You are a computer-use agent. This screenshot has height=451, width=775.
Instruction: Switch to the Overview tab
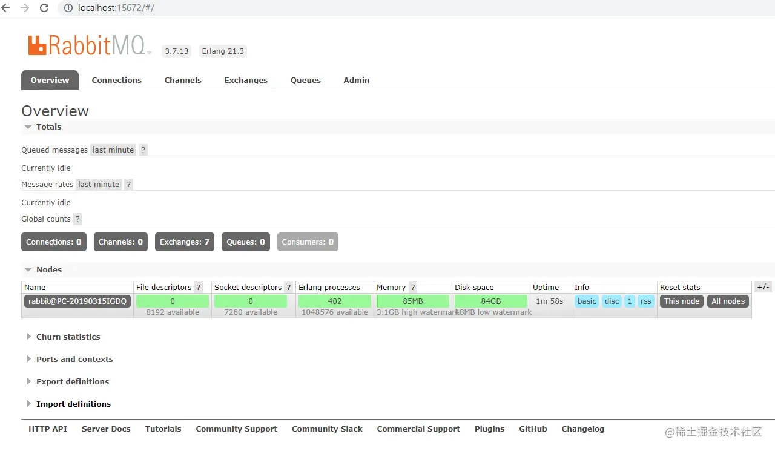point(50,81)
